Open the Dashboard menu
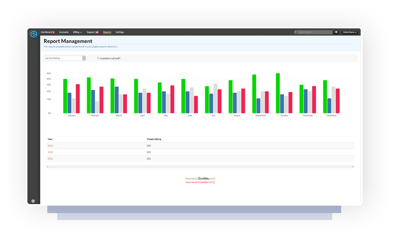The image size is (395, 237). pos(46,32)
